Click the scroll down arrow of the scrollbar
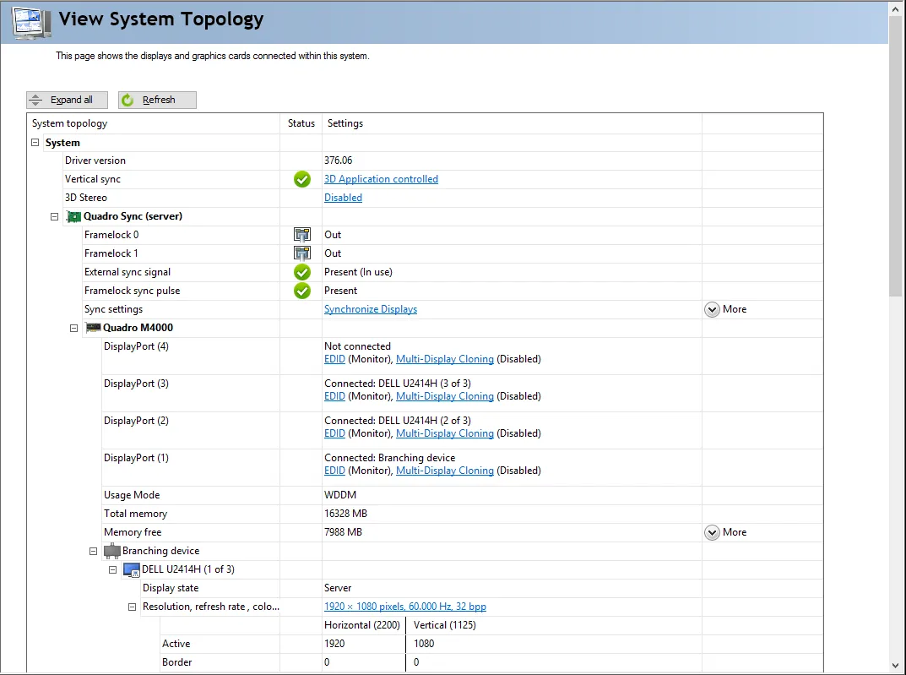This screenshot has width=906, height=675. point(897,666)
